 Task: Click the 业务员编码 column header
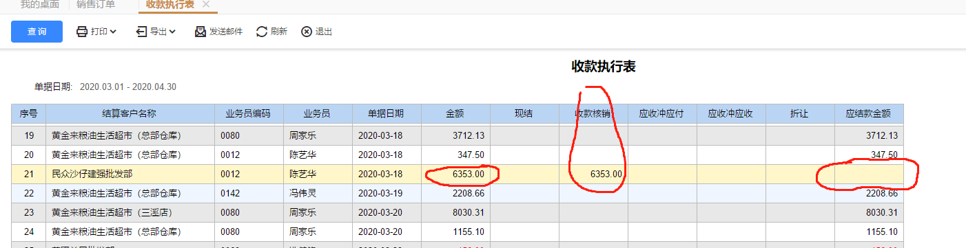point(249,114)
